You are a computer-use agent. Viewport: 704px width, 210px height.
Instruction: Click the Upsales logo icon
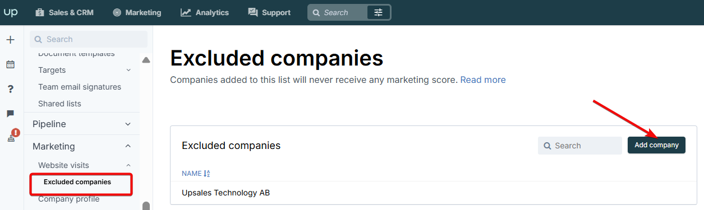pos(11,12)
